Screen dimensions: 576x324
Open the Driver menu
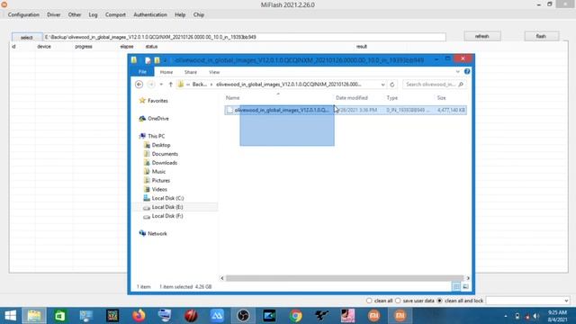point(54,14)
